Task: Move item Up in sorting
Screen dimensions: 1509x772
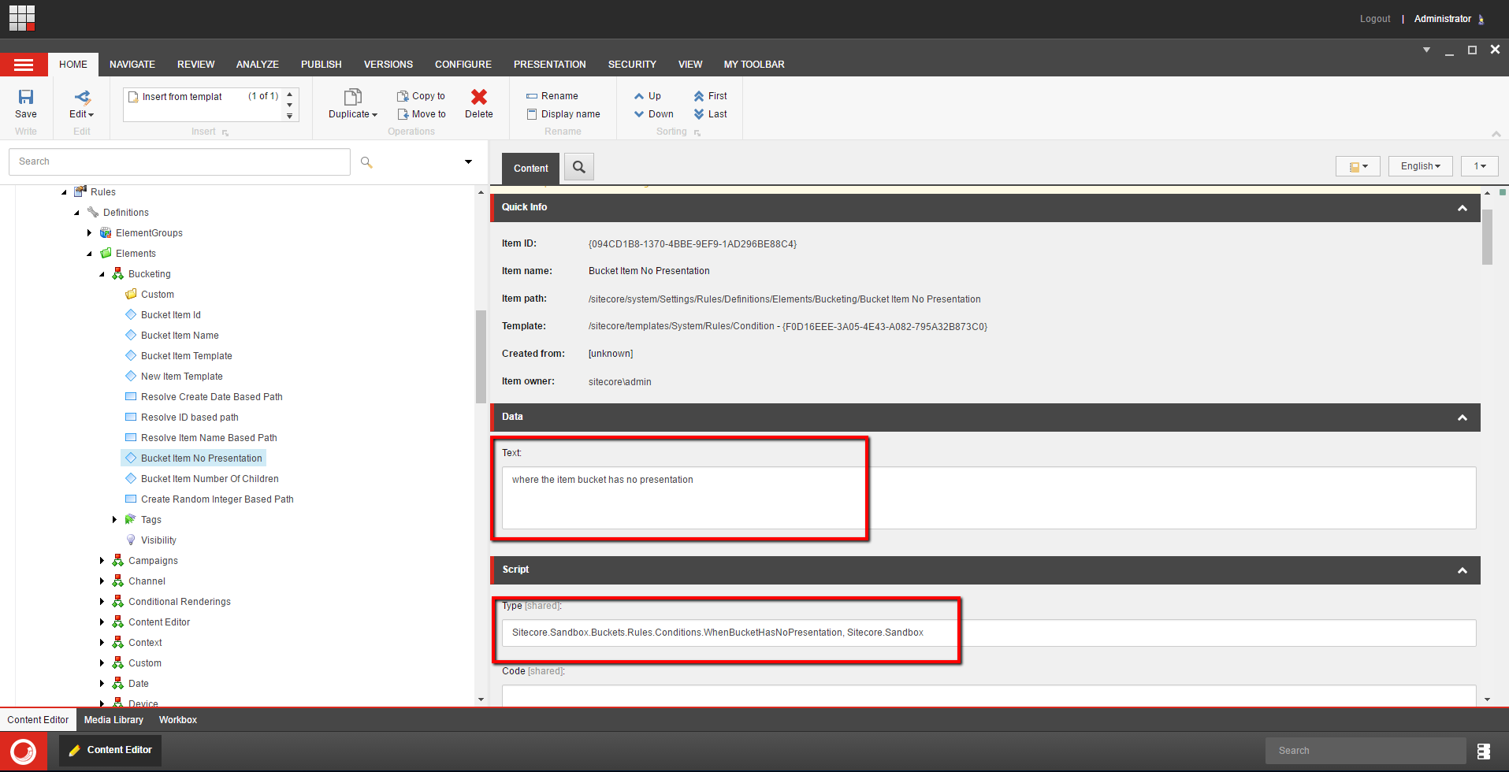Action: (x=639, y=96)
